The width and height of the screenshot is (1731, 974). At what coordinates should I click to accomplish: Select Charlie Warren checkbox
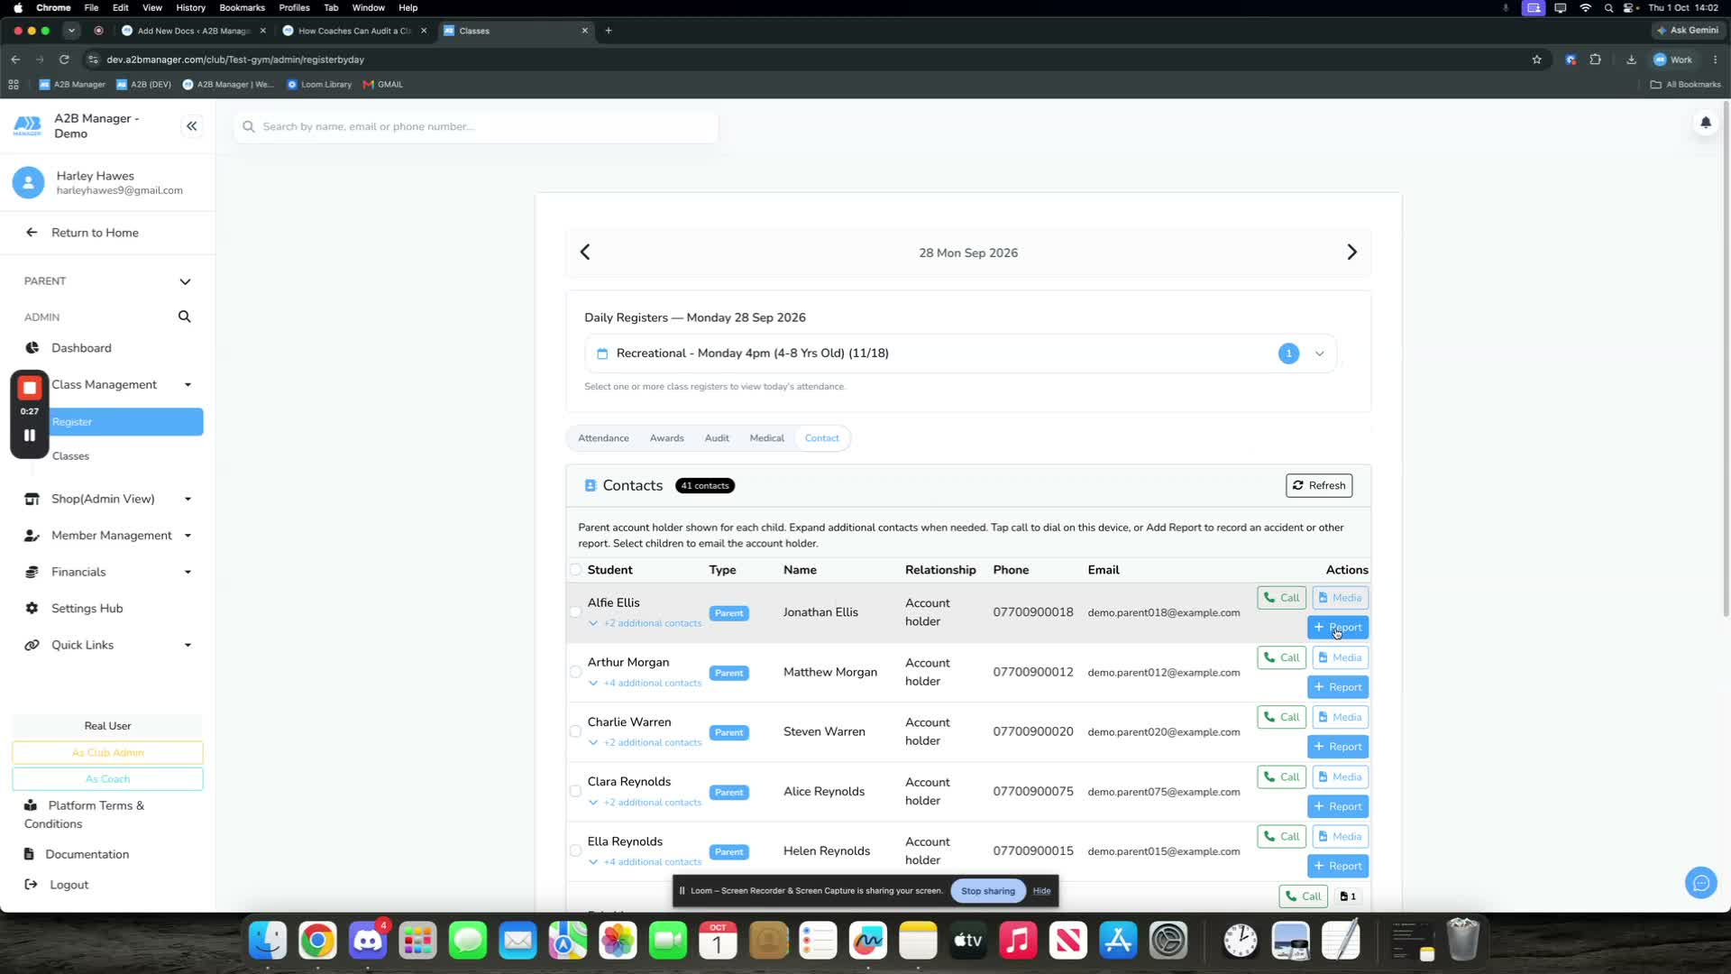[x=575, y=732]
